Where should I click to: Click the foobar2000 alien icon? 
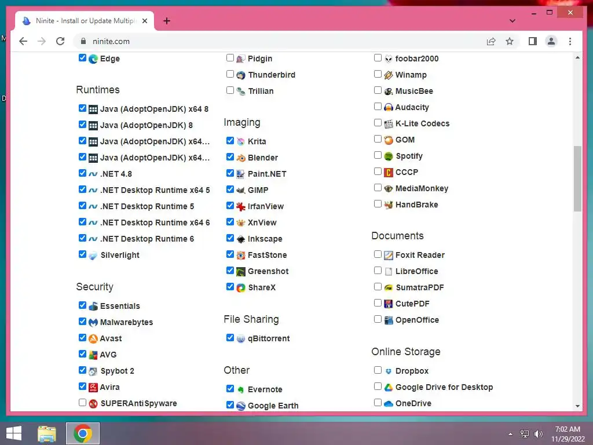389,59
